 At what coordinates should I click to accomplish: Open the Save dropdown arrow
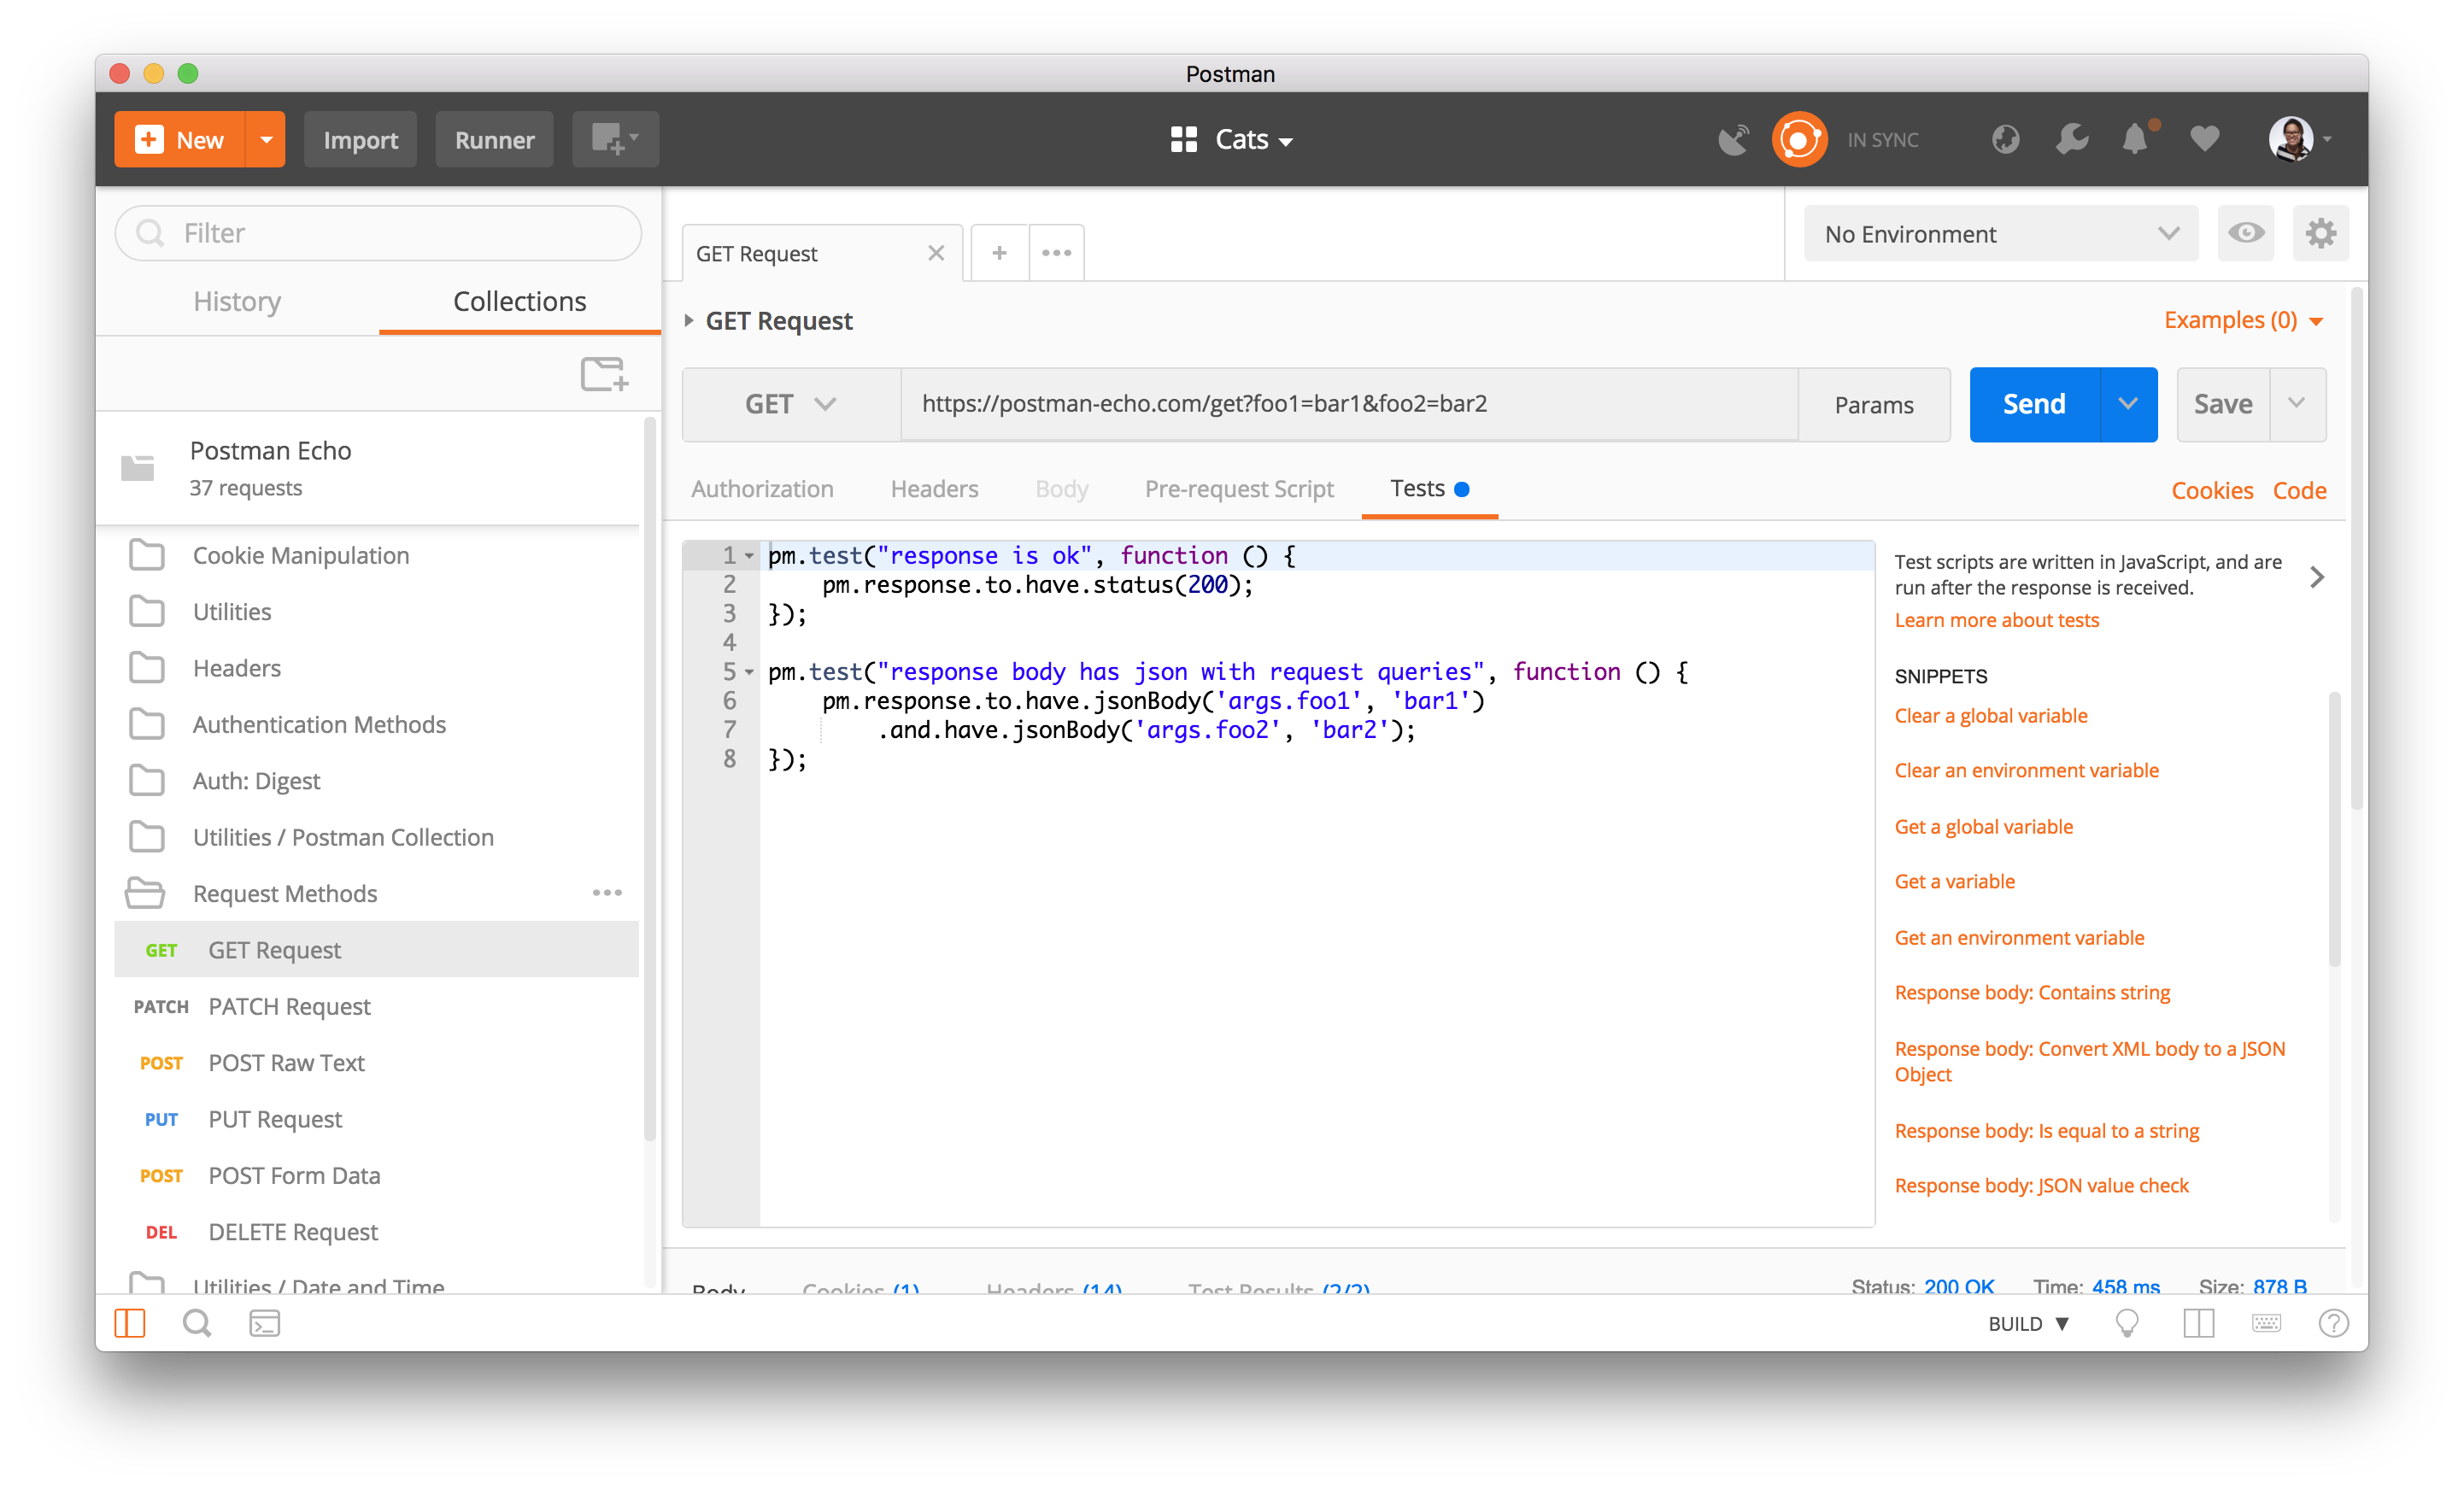(x=2297, y=404)
